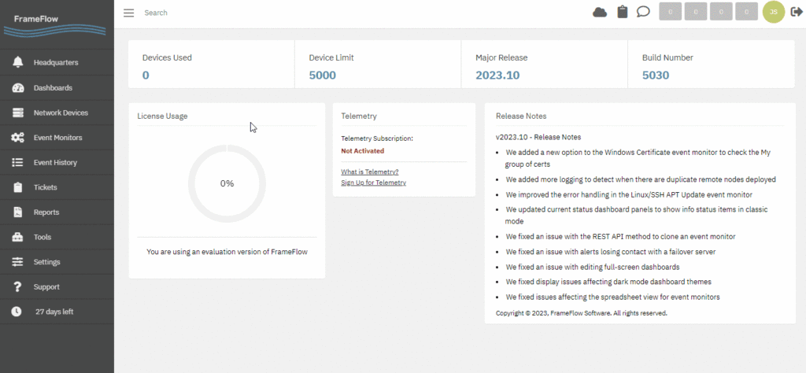
Task: Click the Dashboards gauge icon
Action: [18, 88]
